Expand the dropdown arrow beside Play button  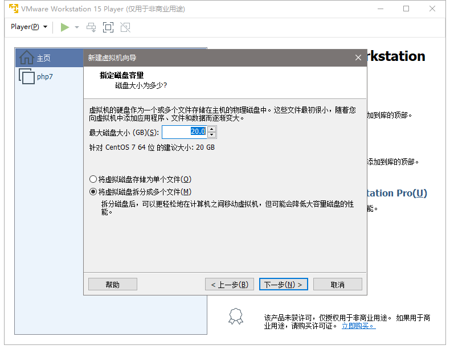[x=77, y=27]
